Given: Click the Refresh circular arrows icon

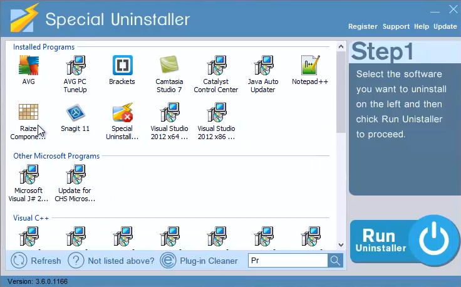Looking at the screenshot, I should tap(19, 261).
